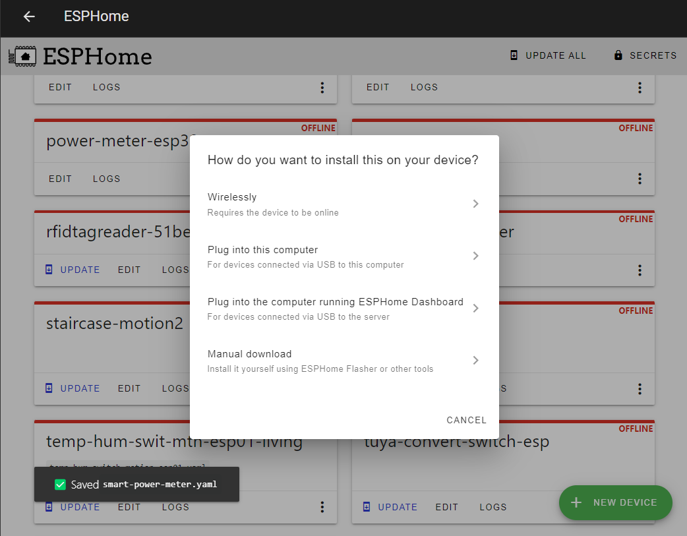The height and width of the screenshot is (536, 687).
Task: Cancel the install dialog
Action: point(466,421)
